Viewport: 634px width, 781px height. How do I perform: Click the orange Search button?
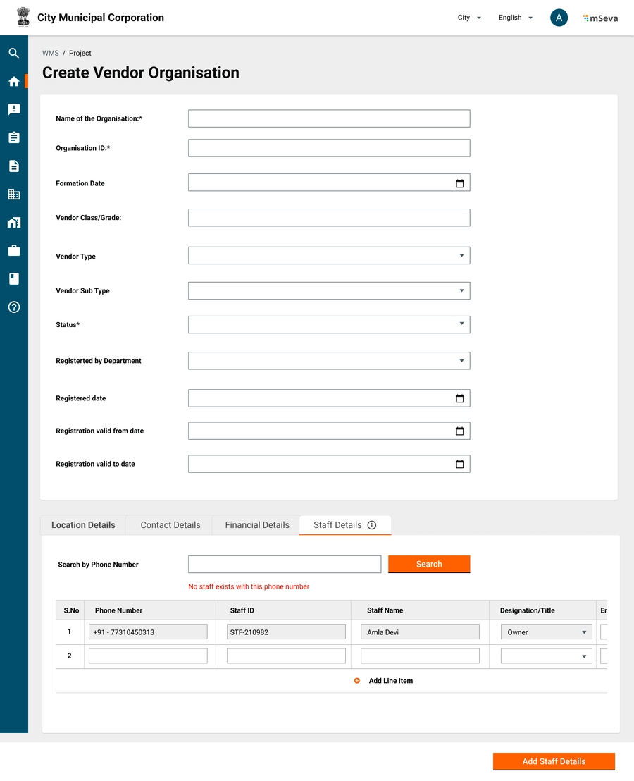(x=428, y=564)
